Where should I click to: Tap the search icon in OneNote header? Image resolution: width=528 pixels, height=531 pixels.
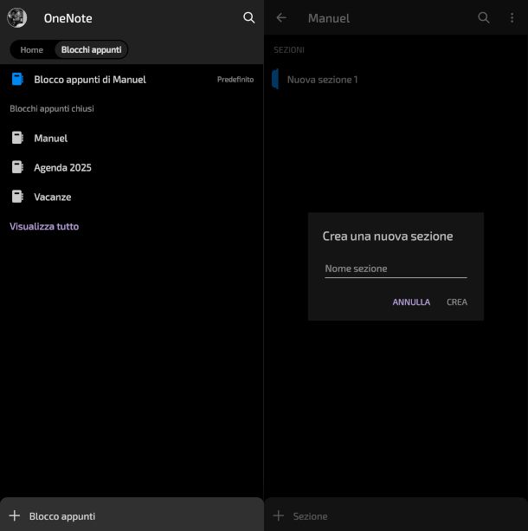coord(248,17)
